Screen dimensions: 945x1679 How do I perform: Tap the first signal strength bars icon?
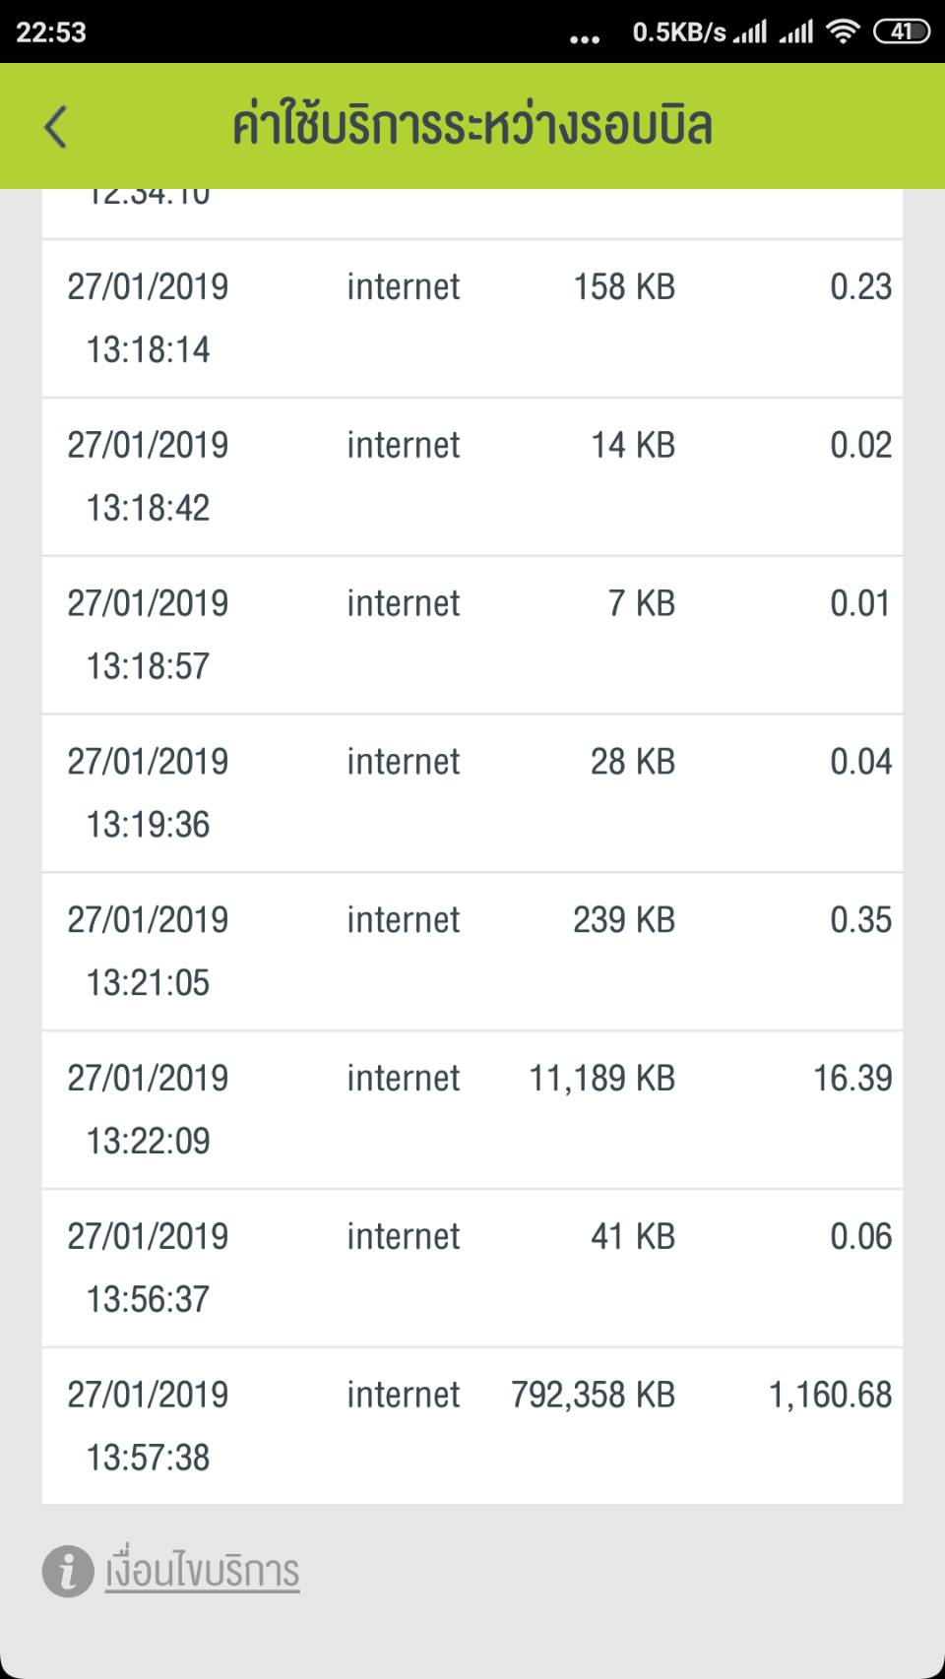(x=750, y=32)
